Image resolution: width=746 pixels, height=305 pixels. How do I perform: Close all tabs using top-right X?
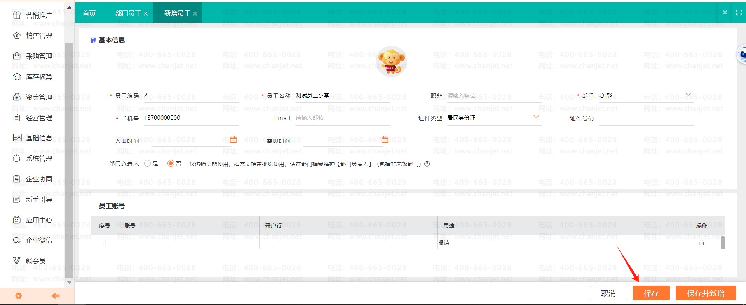(x=725, y=12)
